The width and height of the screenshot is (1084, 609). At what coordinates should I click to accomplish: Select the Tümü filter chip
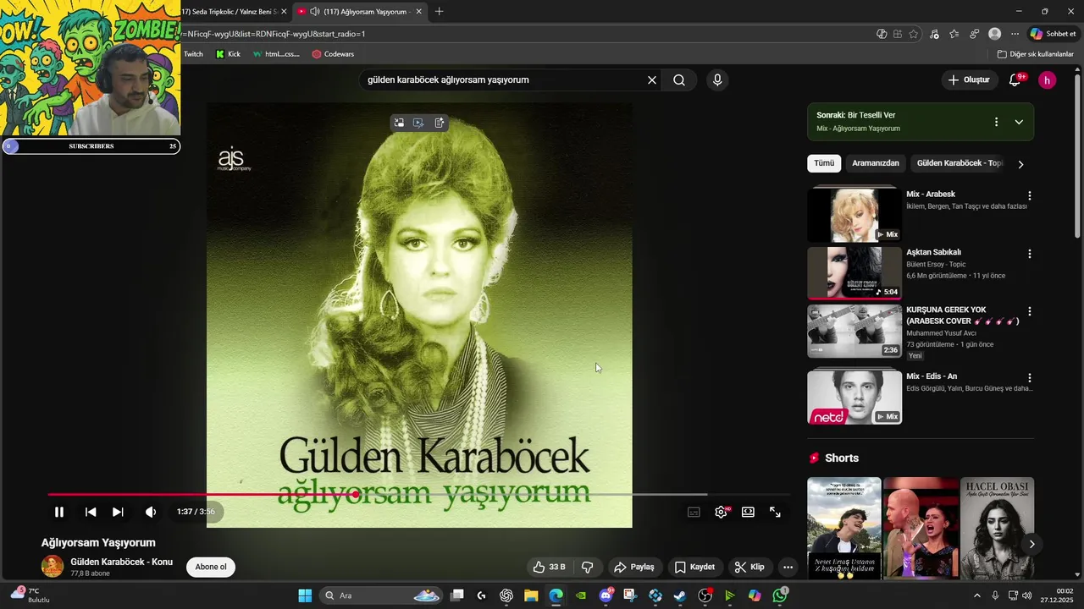(824, 163)
